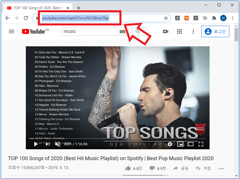This screenshot has height=179, width=240.
Task: Bookmark this page with the star icon
Action: tap(166, 18)
